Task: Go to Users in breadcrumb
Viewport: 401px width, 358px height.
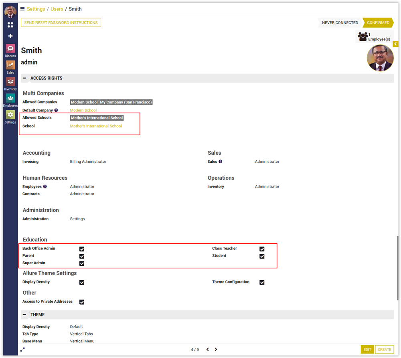Action: (57, 9)
